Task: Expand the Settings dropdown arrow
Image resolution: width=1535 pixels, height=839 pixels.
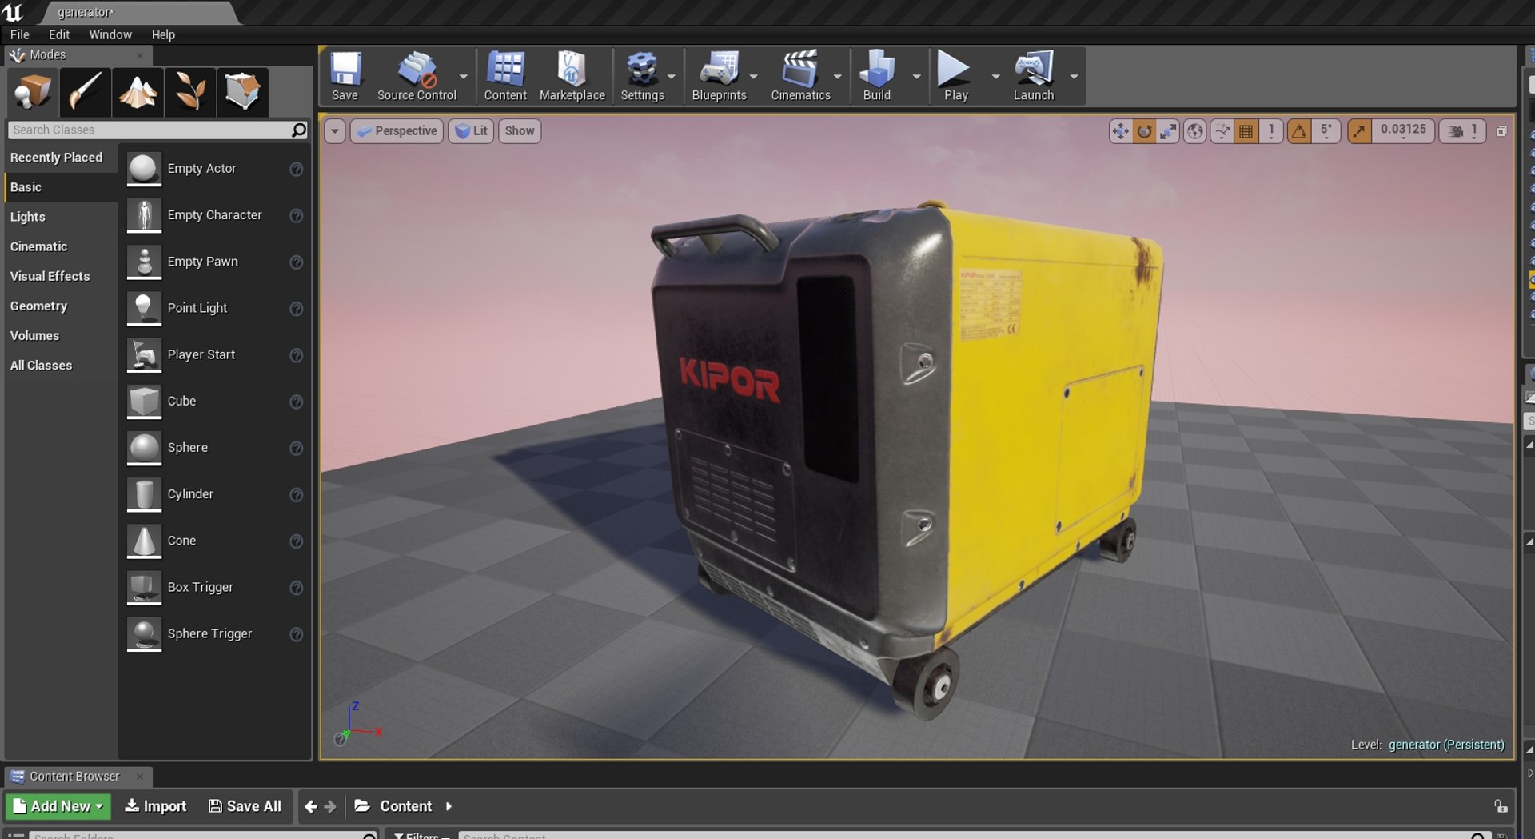Action: click(672, 77)
